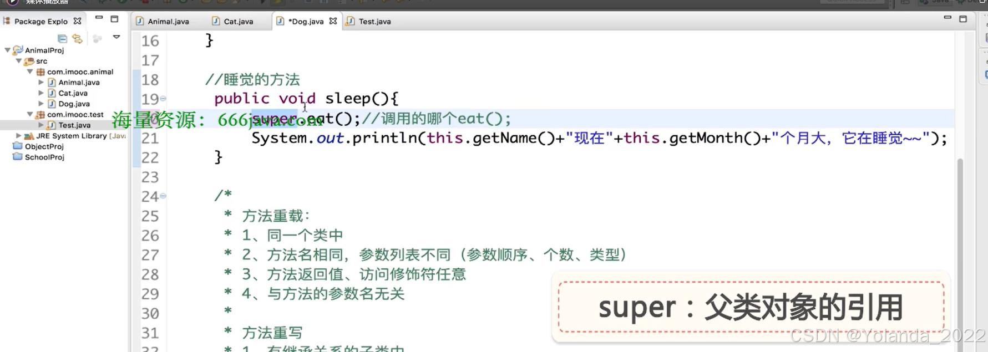This screenshot has width=988, height=352.
Task: Expand the JRE System Library node
Action: coord(18,136)
